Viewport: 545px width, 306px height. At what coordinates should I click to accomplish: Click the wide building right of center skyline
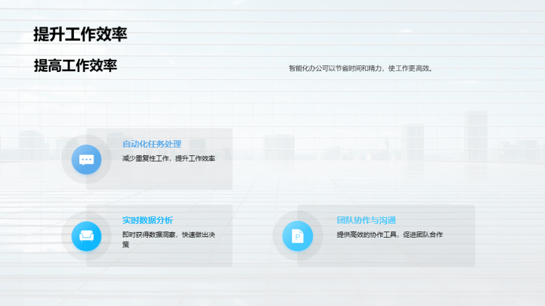(x=412, y=140)
